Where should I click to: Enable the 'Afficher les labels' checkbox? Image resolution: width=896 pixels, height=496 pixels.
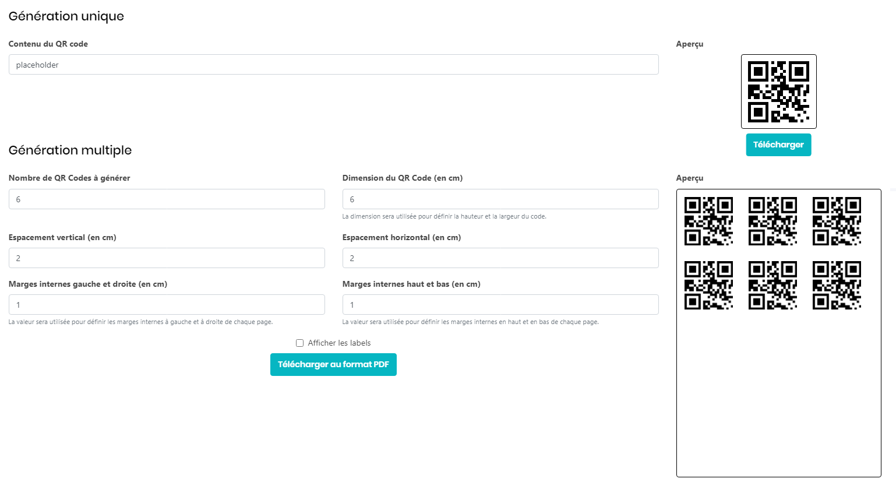click(299, 343)
